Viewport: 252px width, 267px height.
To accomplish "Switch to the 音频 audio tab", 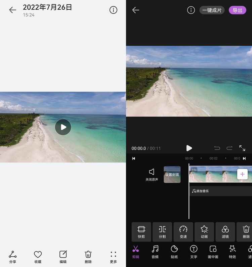I will (x=155, y=252).
